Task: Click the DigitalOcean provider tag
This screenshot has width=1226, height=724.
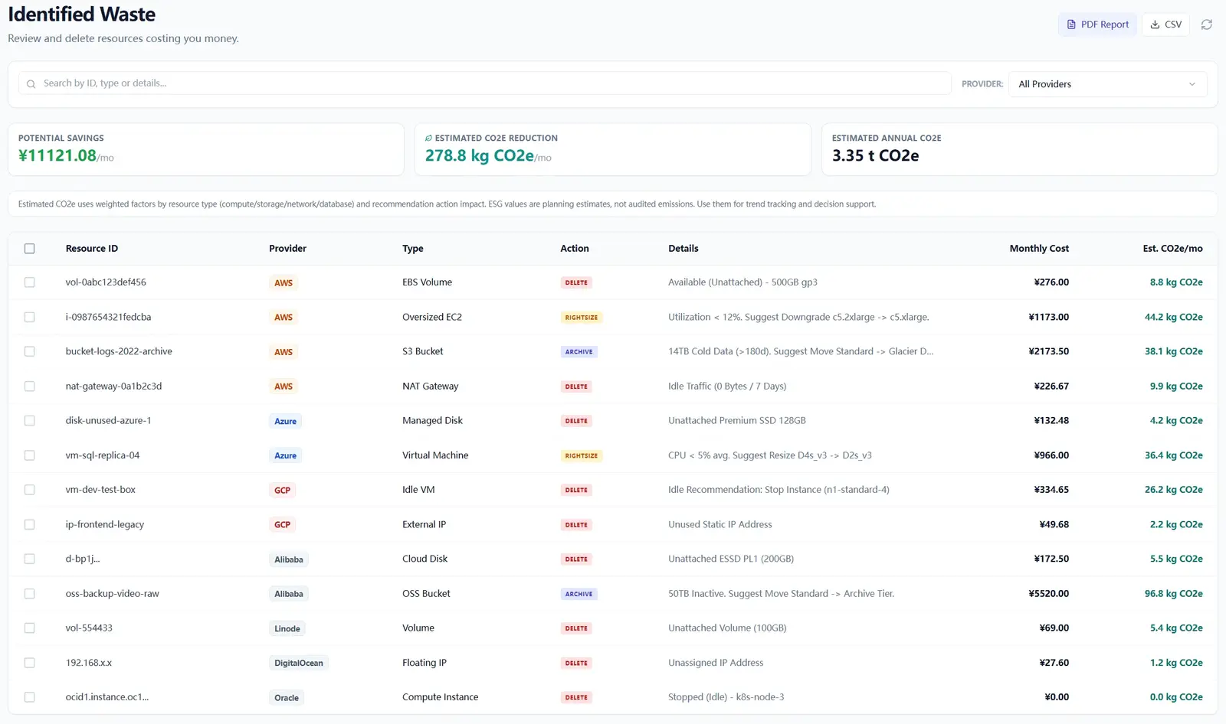Action: [299, 663]
